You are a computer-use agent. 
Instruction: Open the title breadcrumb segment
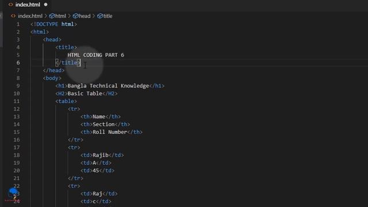[x=108, y=16]
